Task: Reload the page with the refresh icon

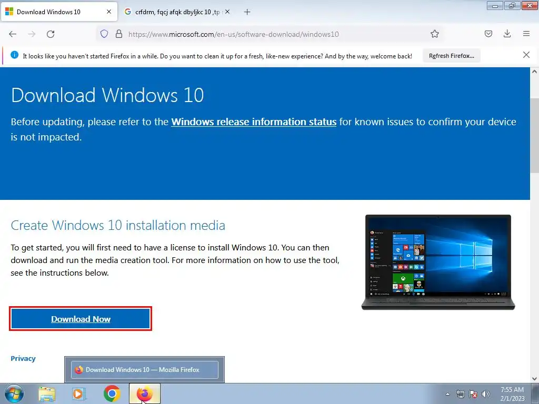Action: point(51,34)
